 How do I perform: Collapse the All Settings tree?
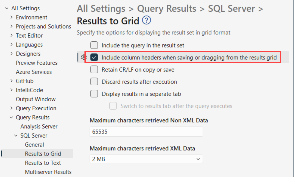pyautogui.click(x=6, y=8)
